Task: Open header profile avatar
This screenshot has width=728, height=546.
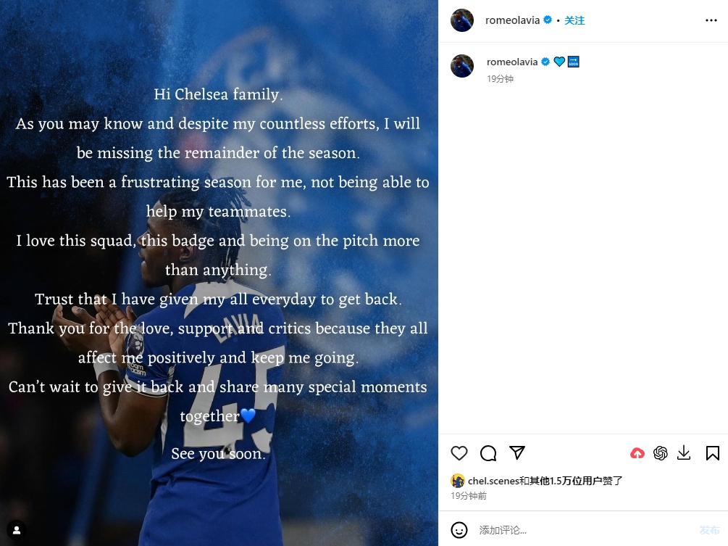Action: [462, 20]
